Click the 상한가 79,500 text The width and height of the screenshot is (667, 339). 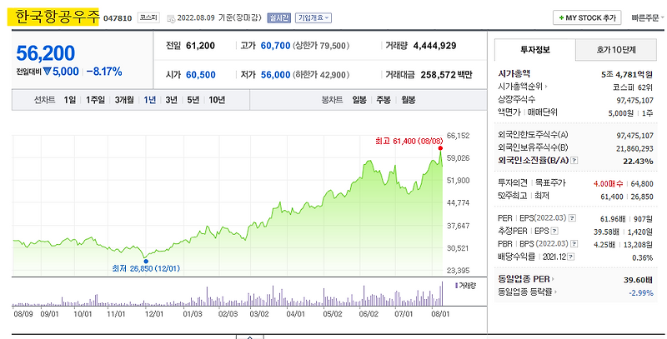[321, 46]
